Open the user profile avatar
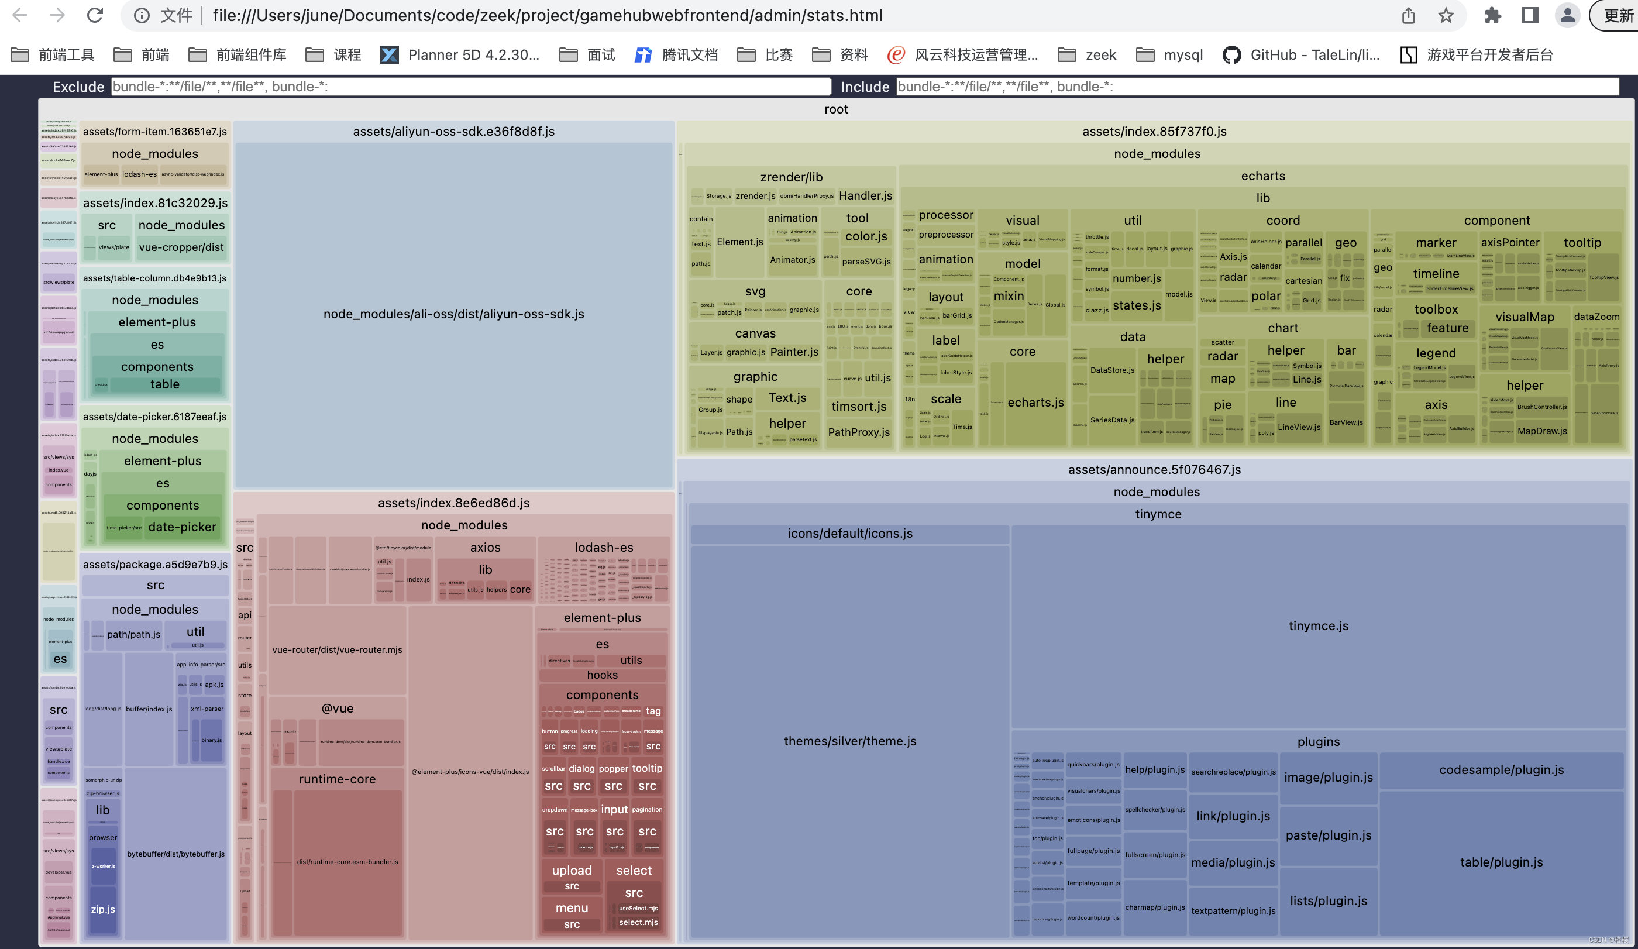The width and height of the screenshot is (1638, 949). [x=1567, y=15]
